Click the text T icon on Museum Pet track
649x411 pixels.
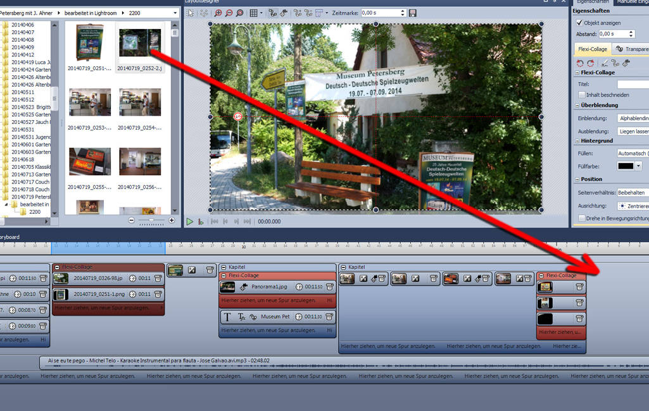pos(228,317)
